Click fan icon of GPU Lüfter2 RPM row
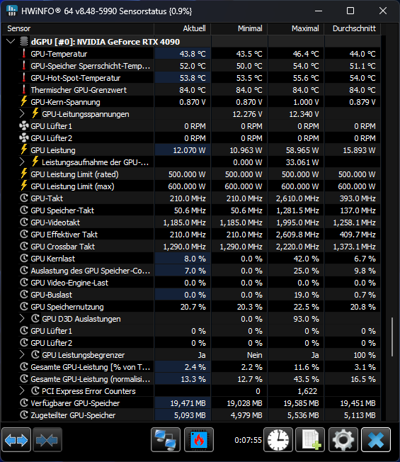 tap(24, 138)
